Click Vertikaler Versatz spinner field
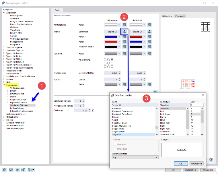The width and height of the screenshot is (218, 174). [x=79, y=101]
